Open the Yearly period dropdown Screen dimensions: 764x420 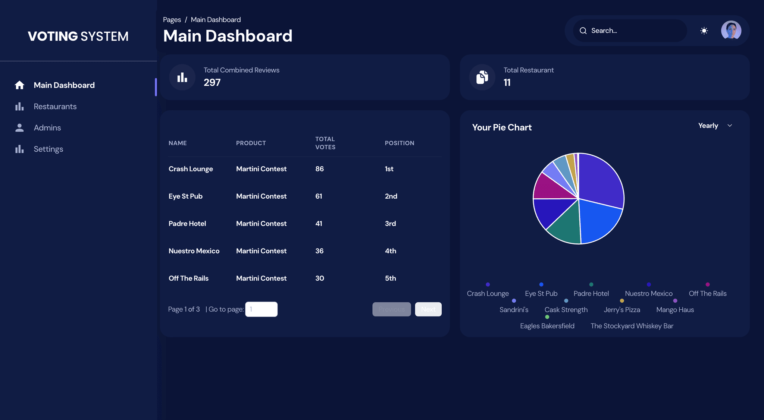(x=708, y=126)
